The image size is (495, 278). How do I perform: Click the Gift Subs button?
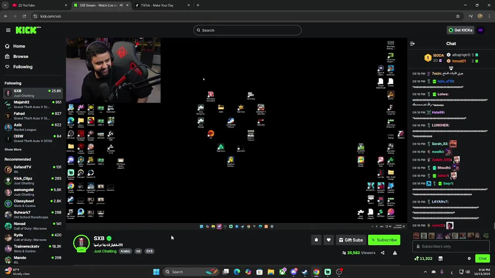point(351,240)
